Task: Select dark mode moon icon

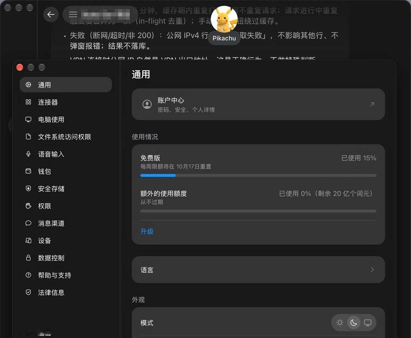Action: [x=354, y=322]
